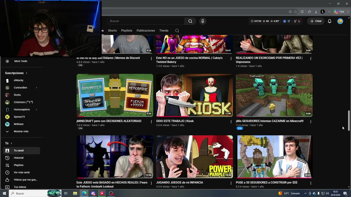Open options for SEGUIDORES Intentan CAZARME video
The height and width of the screenshot is (197, 351).
311,121
